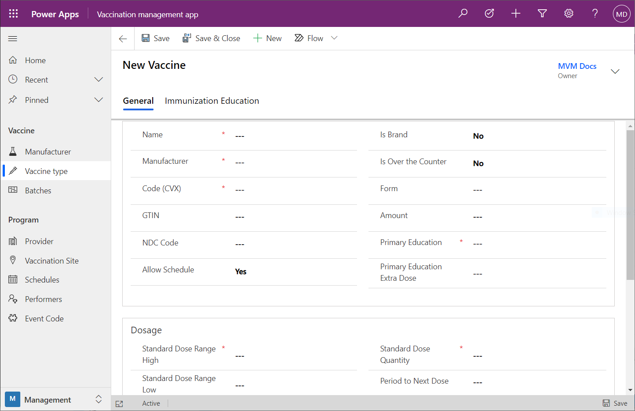Click the back arrow icon
Screen dimensions: 635x411
123,39
